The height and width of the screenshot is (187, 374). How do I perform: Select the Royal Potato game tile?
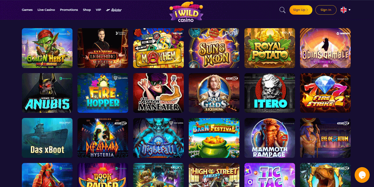pos(270,48)
